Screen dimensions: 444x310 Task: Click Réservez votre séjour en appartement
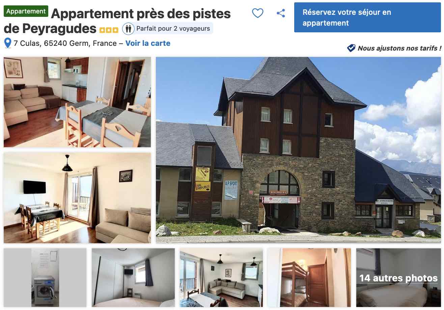367,18
